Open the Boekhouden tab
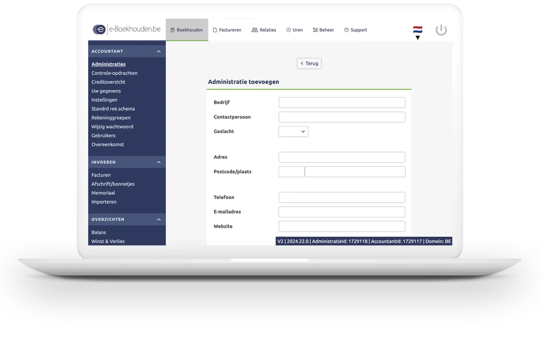541x341 pixels. pos(187,30)
